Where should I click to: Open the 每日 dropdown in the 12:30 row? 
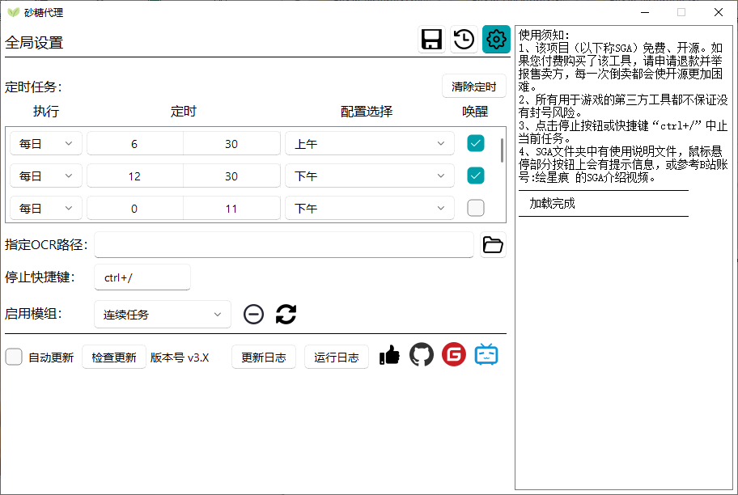46,176
